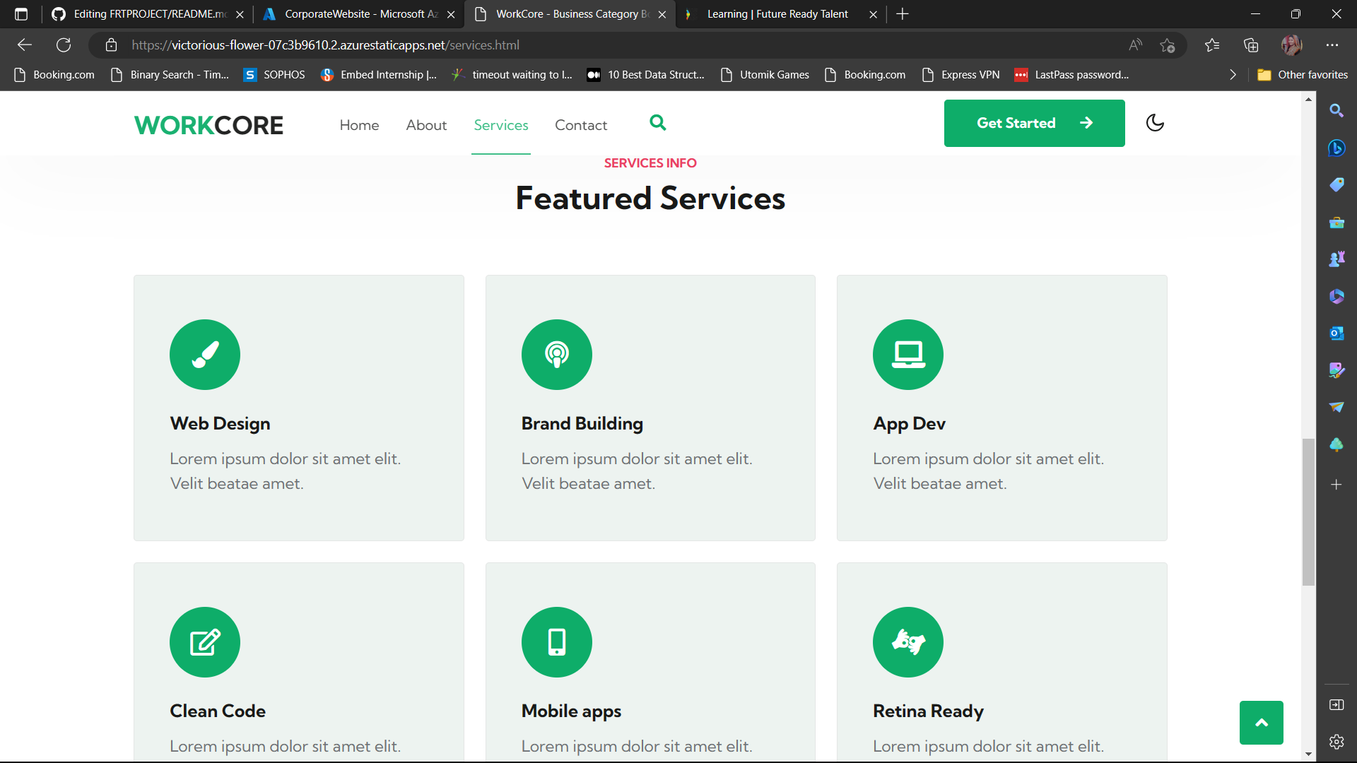Open the Shopping tool in the sidebar
This screenshot has width=1357, height=763.
(1337, 185)
